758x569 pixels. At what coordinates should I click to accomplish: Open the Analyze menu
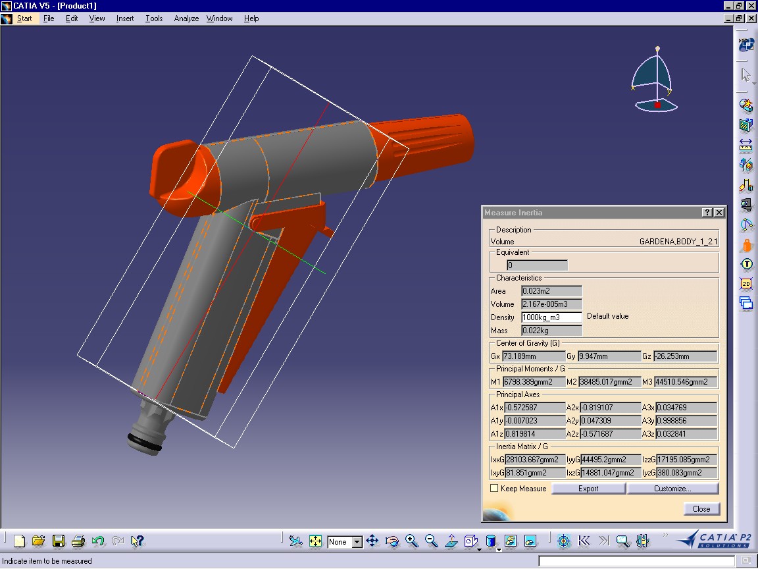point(186,18)
